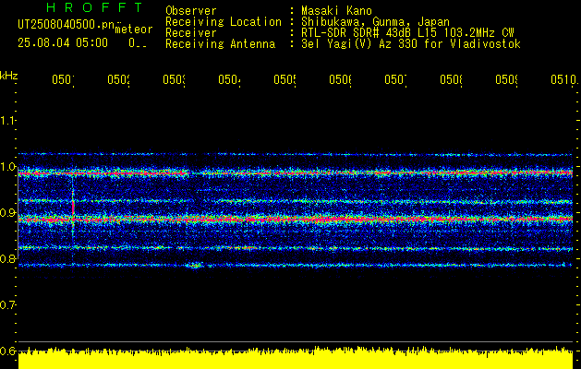Click the yellow noise level graph at the bottom
Viewport: 581px width, 369px height.
point(296,358)
